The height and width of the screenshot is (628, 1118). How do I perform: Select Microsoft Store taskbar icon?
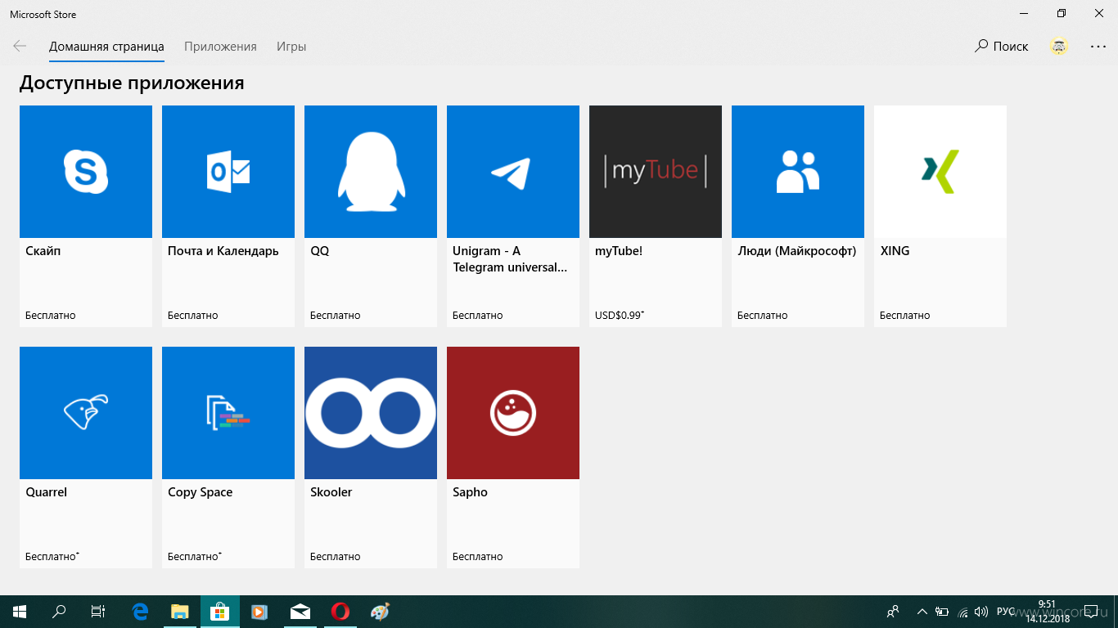pos(220,612)
